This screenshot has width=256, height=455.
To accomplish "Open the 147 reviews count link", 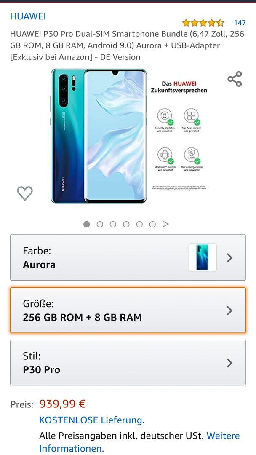I will click(x=240, y=23).
